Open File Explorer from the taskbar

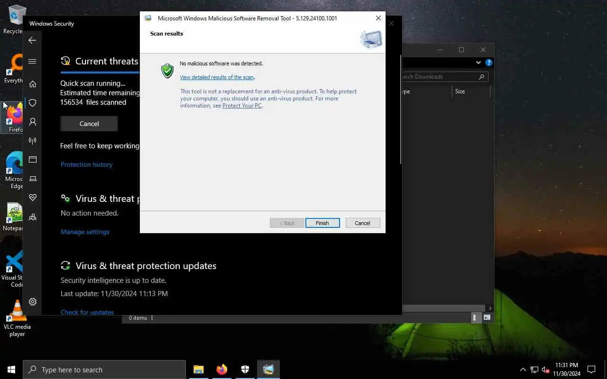[x=198, y=370]
